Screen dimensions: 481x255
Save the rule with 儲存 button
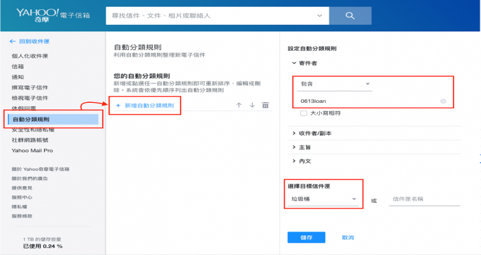tap(306, 238)
